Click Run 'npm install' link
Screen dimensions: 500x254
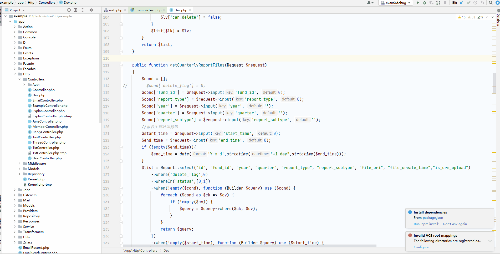pos(426,224)
